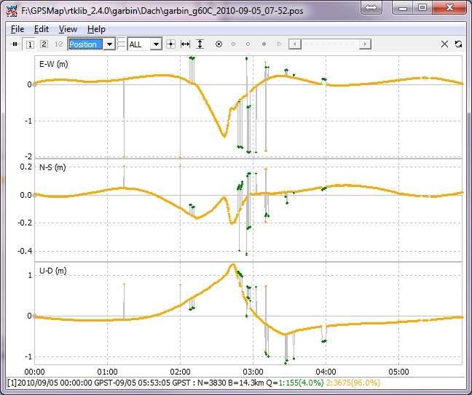Image resolution: width=472 pixels, height=395 pixels.
Task: Click the fit horizontal range icon
Action: pos(185,44)
